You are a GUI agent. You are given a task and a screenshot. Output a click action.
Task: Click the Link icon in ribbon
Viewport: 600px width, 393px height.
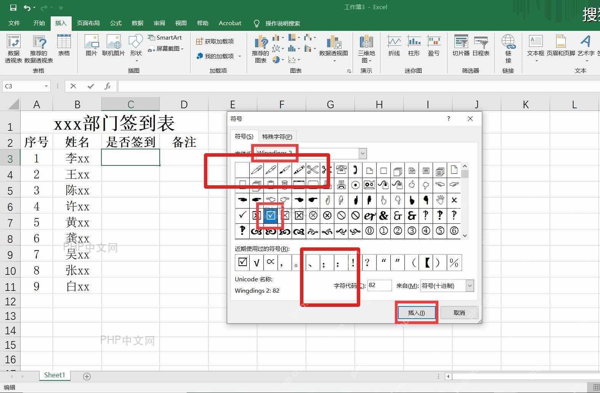pos(508,49)
